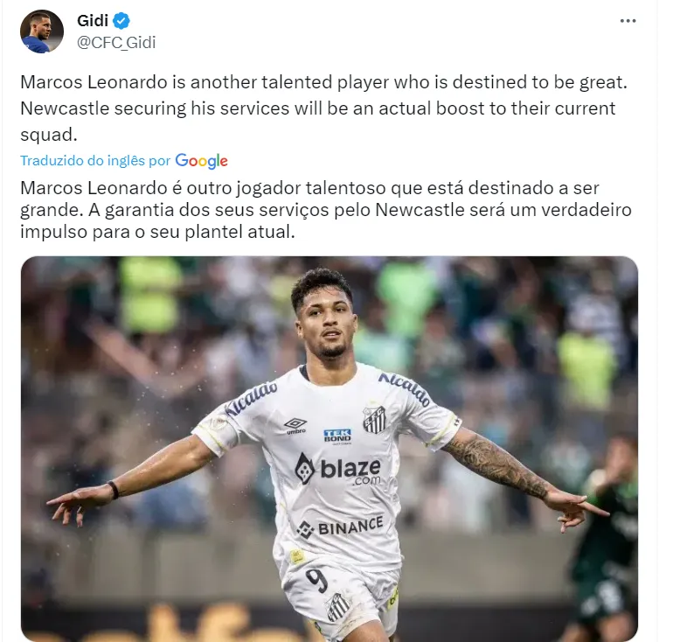
Task: Click the blue verified badge beside Gidi
Action: [x=121, y=21]
